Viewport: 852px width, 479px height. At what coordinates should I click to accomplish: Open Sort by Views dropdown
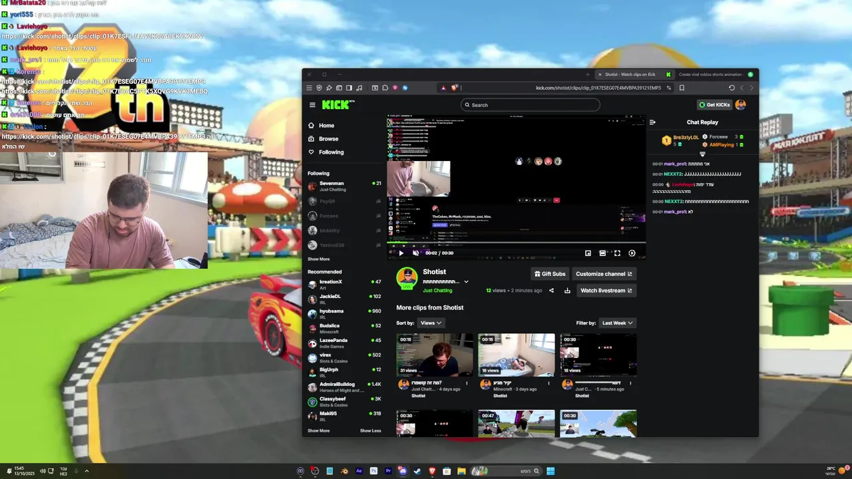pyautogui.click(x=431, y=323)
